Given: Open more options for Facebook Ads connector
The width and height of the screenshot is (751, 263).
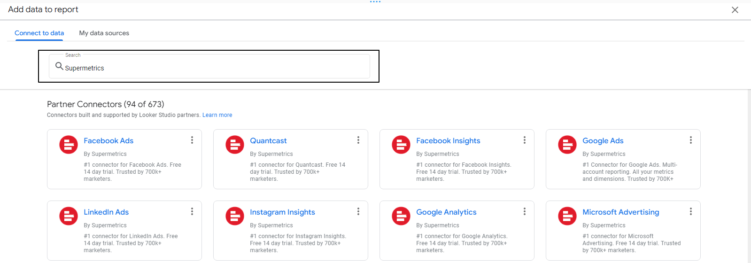Looking at the screenshot, I should tap(192, 140).
